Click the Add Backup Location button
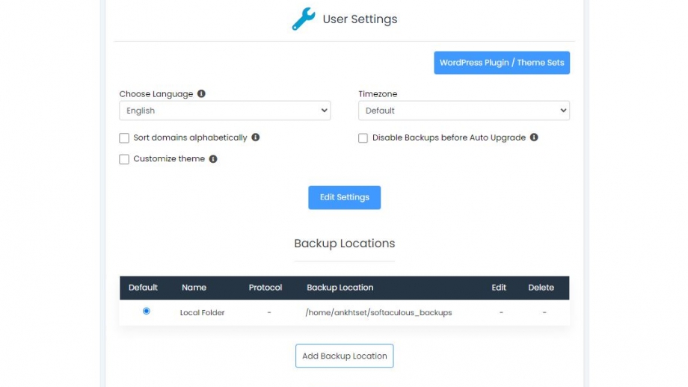This screenshot has width=688, height=387. click(x=345, y=356)
